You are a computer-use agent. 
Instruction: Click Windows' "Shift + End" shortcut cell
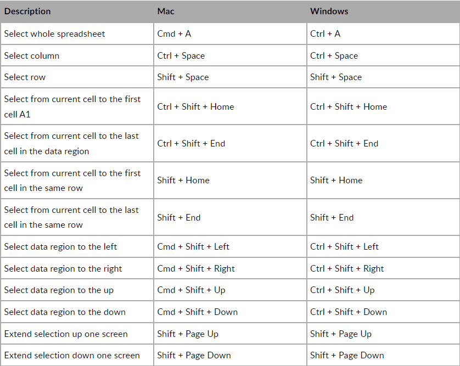coord(332,217)
